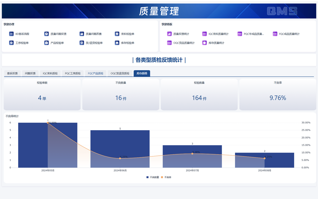Click the 检验单数 4单 card

42,94
